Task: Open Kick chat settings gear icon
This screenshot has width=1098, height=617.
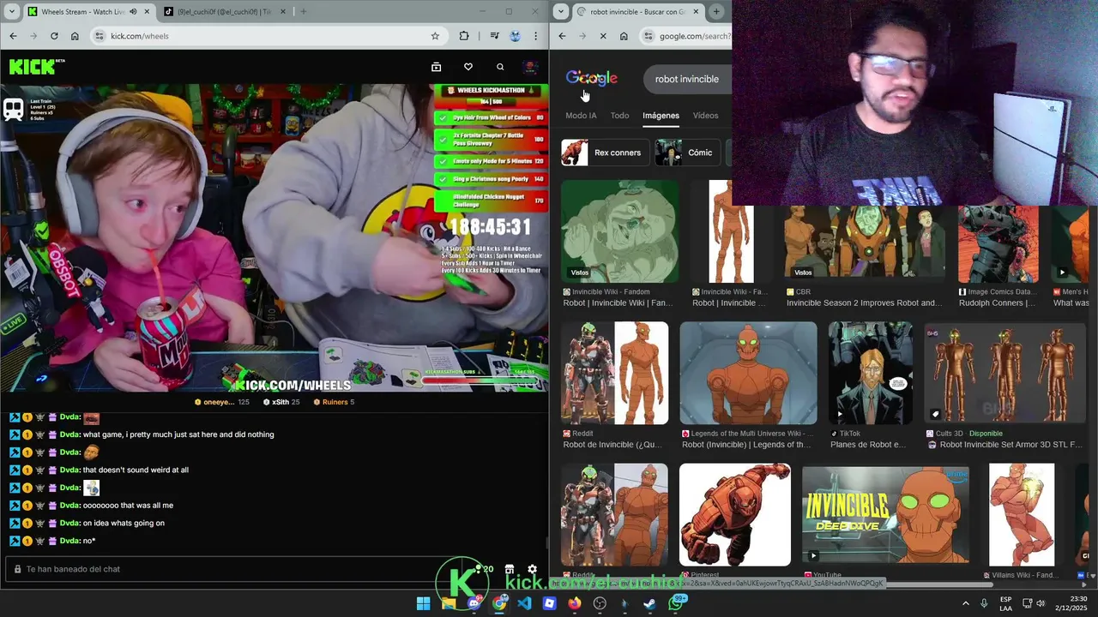Action: click(532, 569)
